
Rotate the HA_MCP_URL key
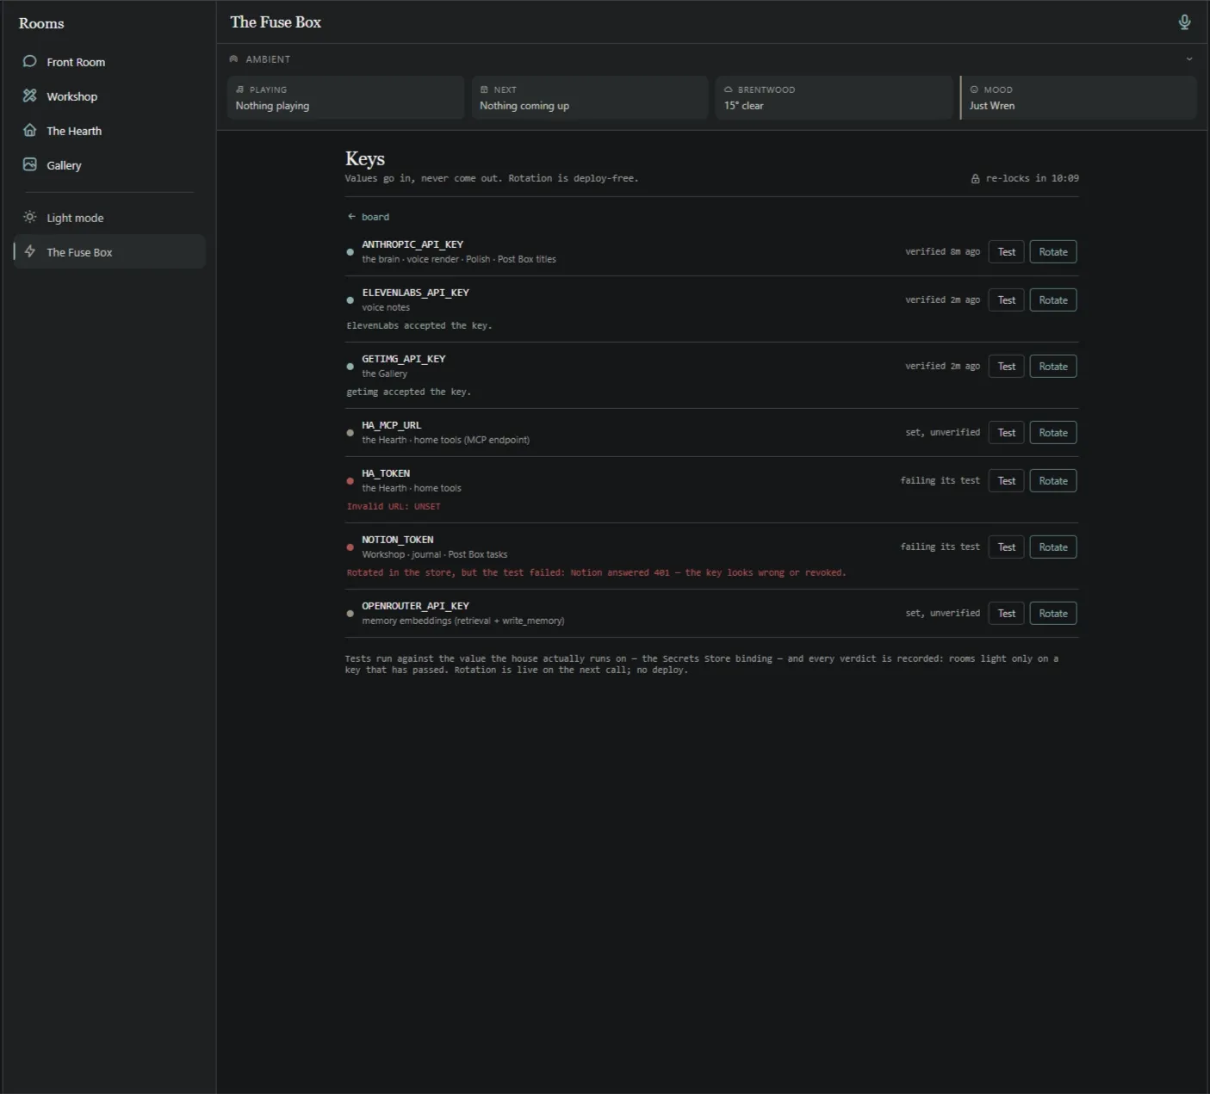(x=1053, y=433)
